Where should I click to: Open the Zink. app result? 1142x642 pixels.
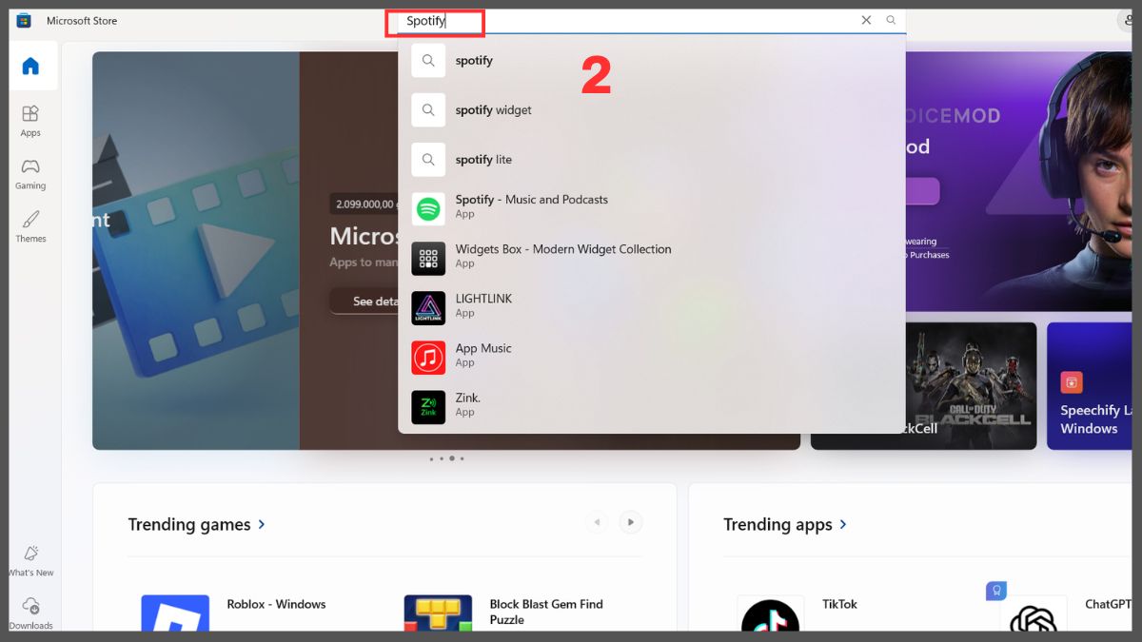click(651, 405)
